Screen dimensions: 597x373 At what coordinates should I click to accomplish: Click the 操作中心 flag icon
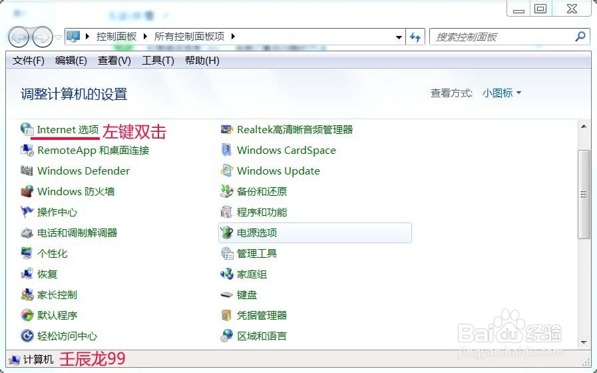pos(27,212)
